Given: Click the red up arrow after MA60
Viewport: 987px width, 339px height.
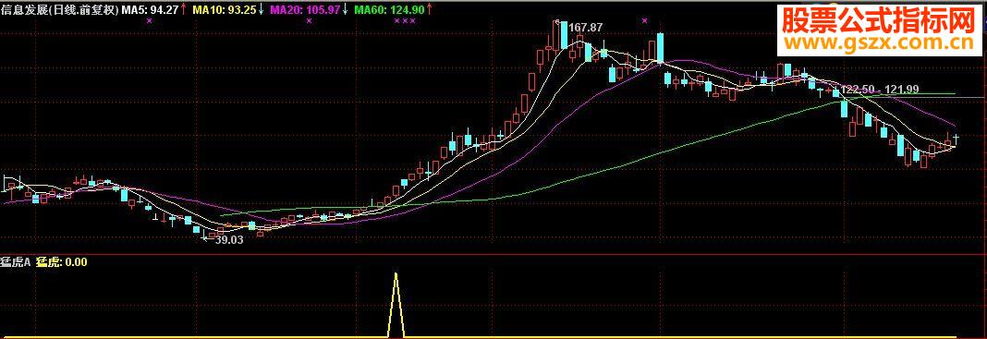Looking at the screenshot, I should [429, 9].
